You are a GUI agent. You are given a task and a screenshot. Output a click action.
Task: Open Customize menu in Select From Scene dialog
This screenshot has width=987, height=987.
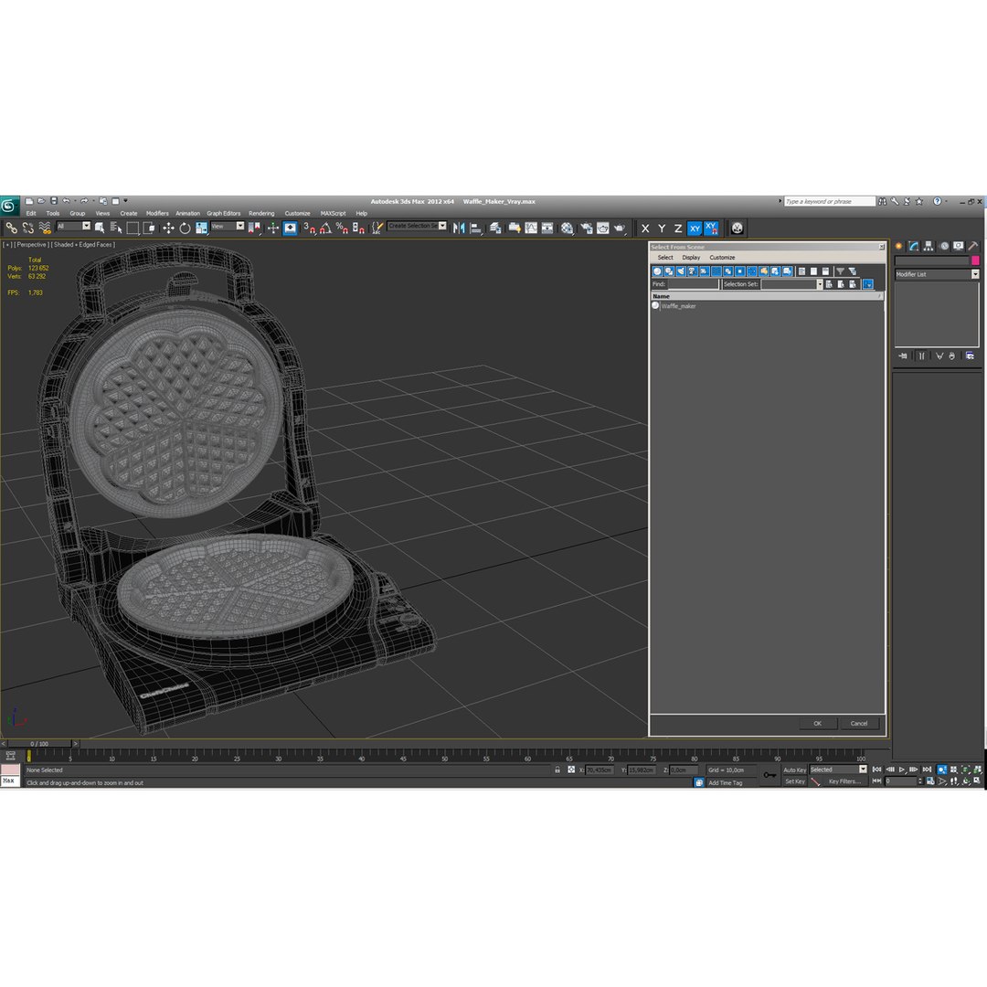click(722, 258)
